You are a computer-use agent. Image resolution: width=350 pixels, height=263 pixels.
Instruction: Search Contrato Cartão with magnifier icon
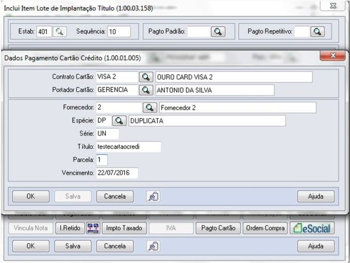pos(146,77)
